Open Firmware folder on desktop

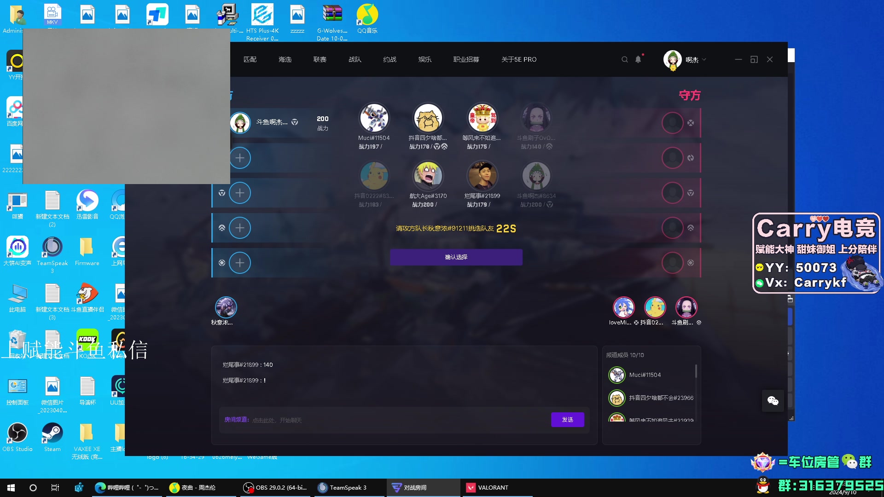[87, 251]
